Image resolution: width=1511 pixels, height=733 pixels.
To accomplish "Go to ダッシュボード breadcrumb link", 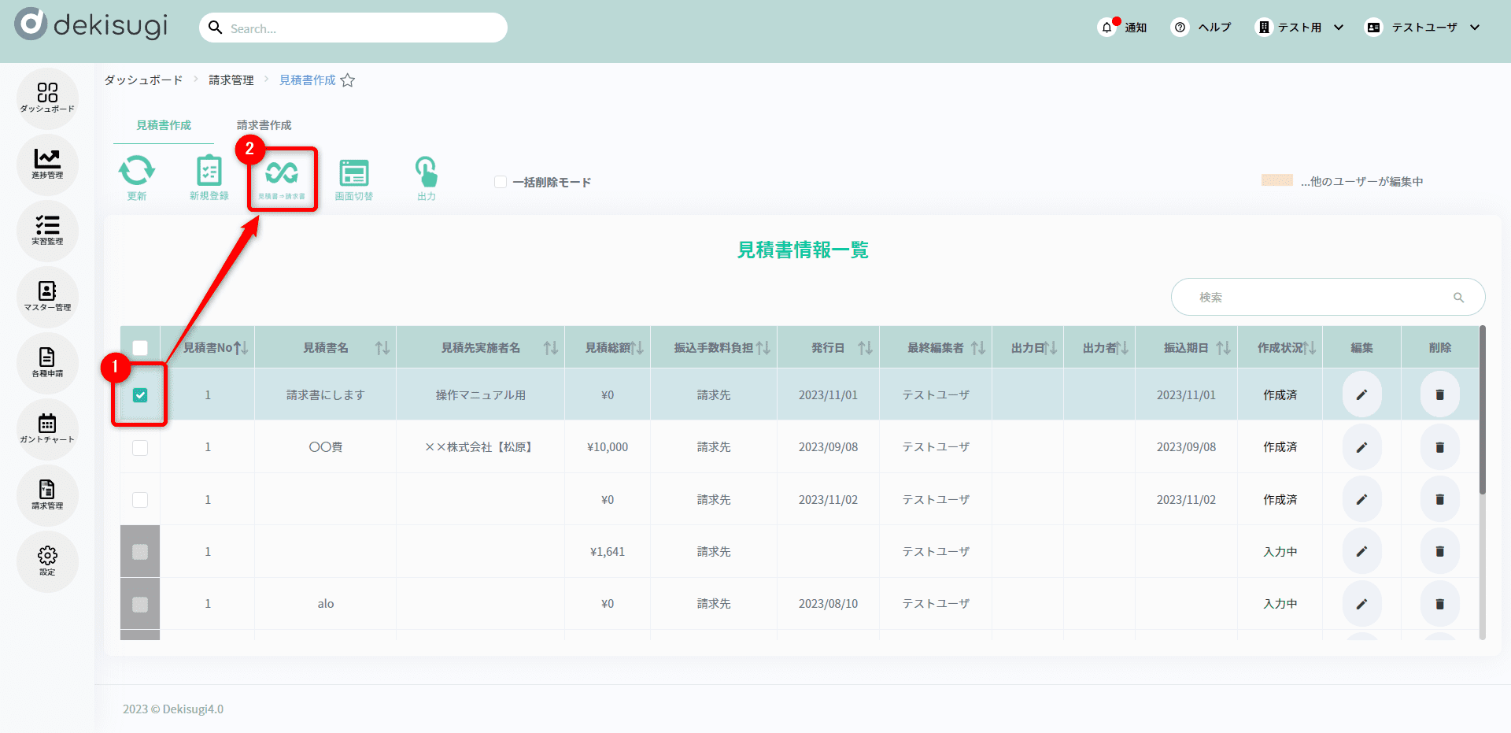I will [x=143, y=80].
